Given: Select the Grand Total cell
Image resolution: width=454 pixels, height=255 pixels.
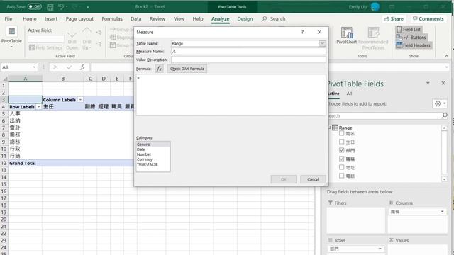Looking at the screenshot, I should pos(26,163).
